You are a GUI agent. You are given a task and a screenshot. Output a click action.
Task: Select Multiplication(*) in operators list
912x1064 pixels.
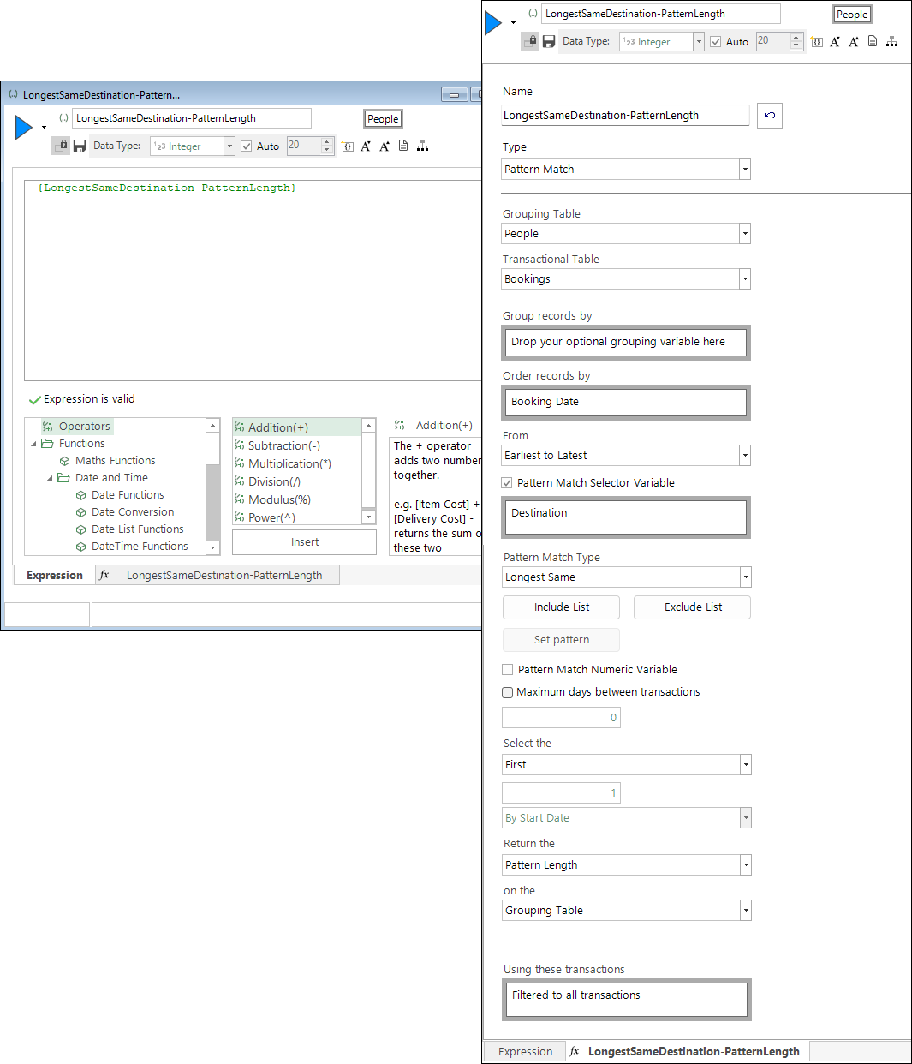point(289,463)
